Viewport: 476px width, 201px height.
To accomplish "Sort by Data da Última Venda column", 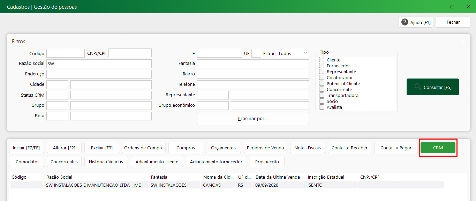I will point(278,177).
